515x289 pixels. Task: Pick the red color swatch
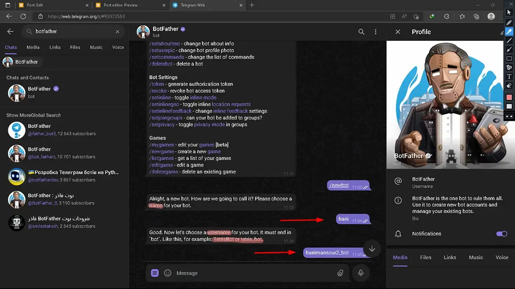(x=509, y=98)
